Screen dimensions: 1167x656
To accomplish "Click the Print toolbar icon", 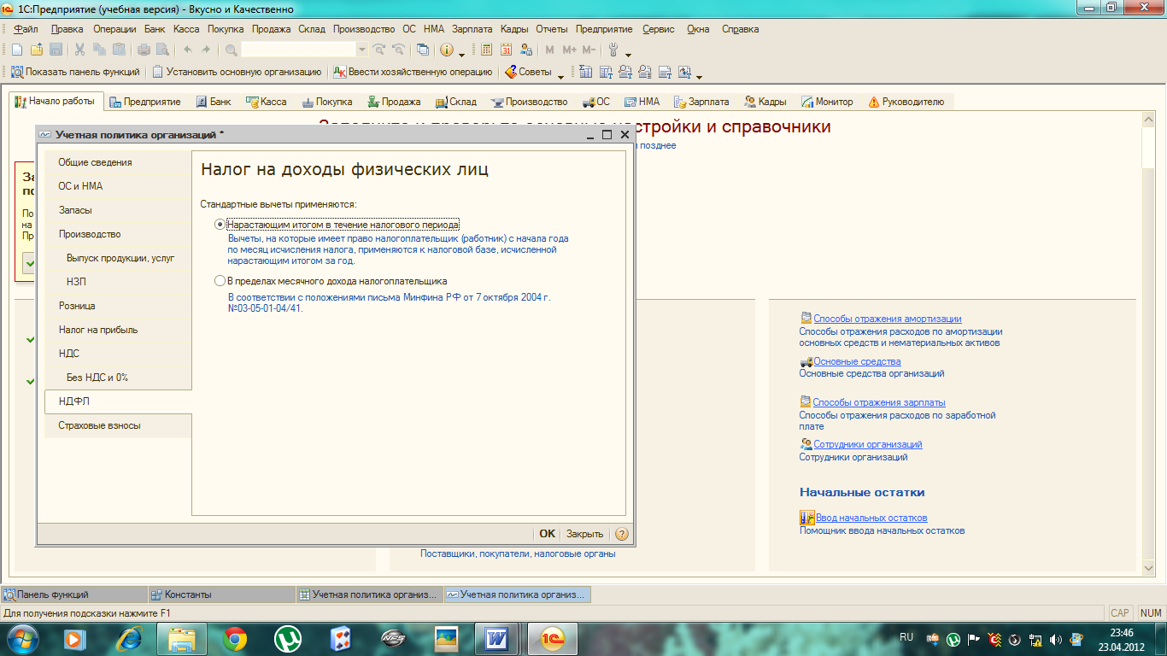I will click(x=144, y=50).
